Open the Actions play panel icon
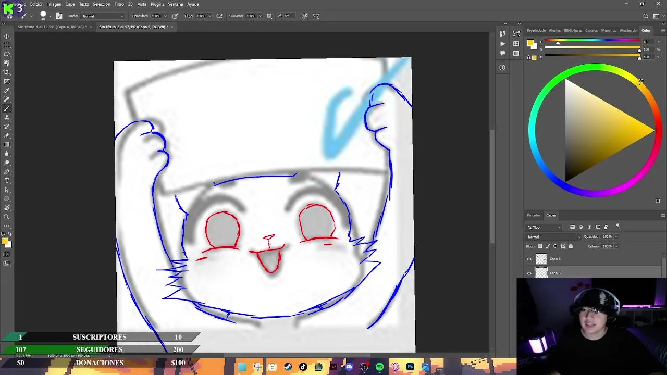 [x=502, y=44]
